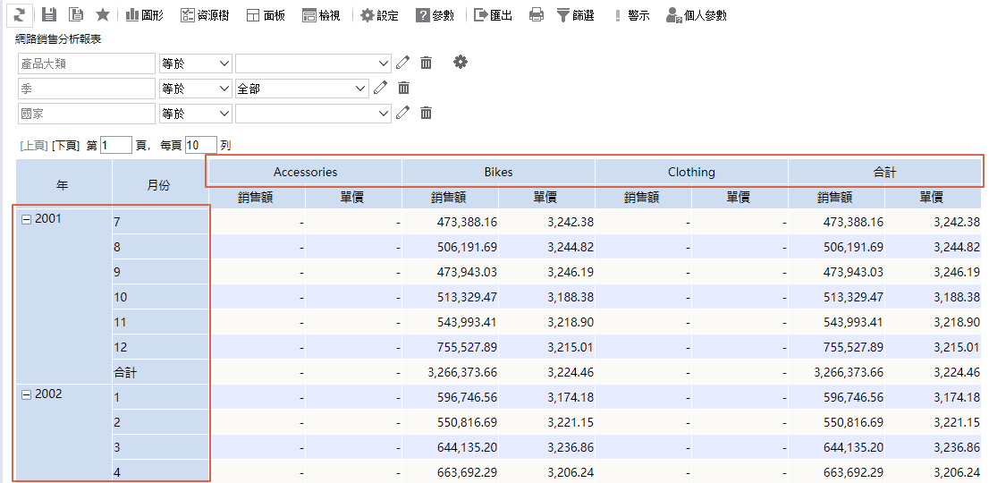Open the 篩選 filter option
Image resolution: width=989 pixels, height=483 pixels.
[x=575, y=15]
